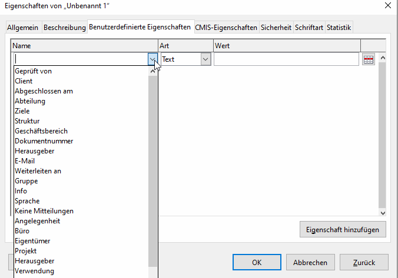Select 'Dokumentnummer' in the list
The image size is (398, 278).
(x=81, y=141)
